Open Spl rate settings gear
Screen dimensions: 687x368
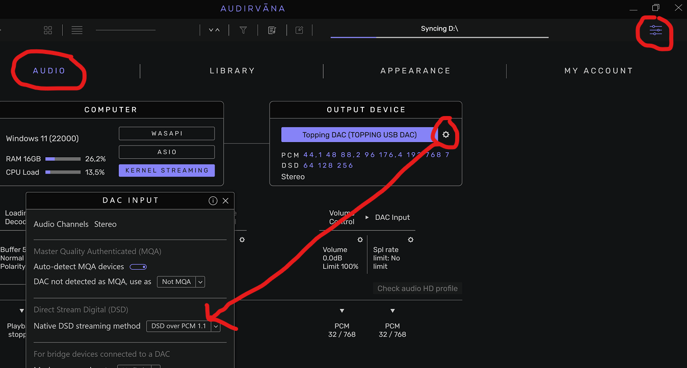pos(411,240)
